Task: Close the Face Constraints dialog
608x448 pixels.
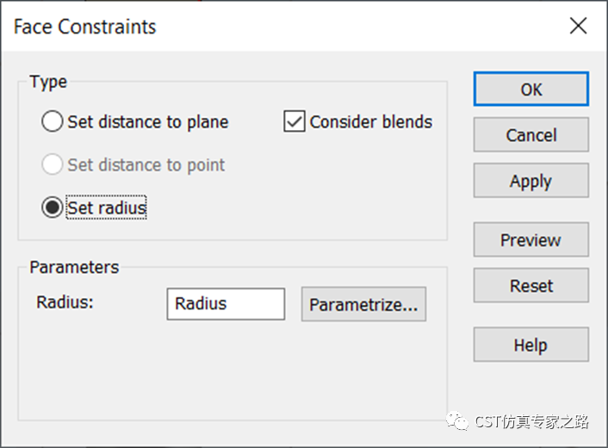Action: (578, 26)
